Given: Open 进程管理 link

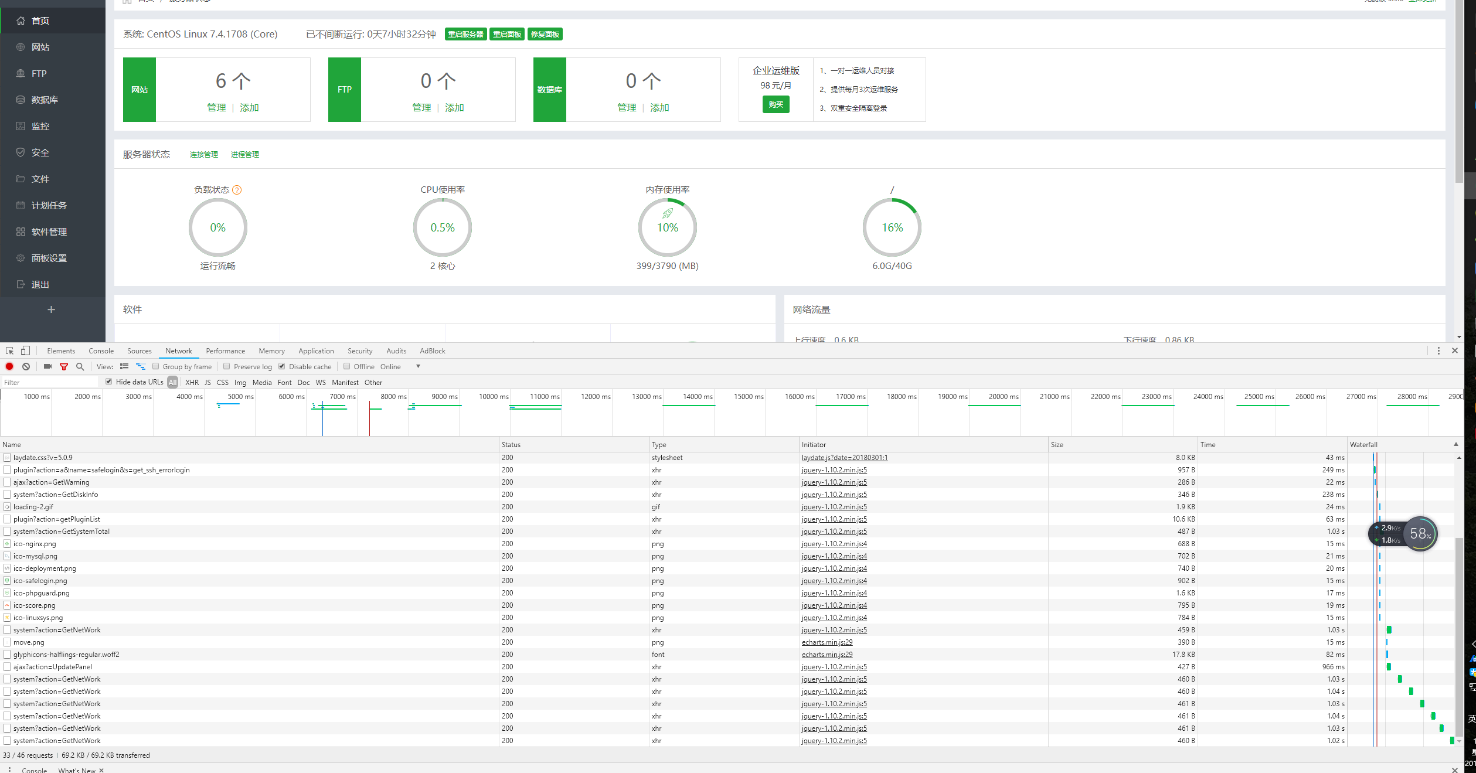Looking at the screenshot, I should tap(245, 155).
